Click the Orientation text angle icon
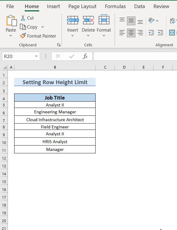Viewport: 177px width, 230px height. tap(151, 20)
